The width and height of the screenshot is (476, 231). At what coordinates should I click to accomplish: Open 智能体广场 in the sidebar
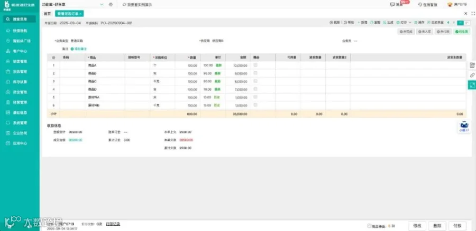20,41
